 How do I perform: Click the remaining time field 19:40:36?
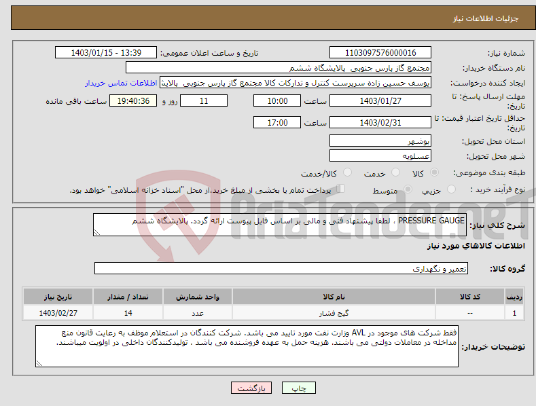tap(133, 100)
